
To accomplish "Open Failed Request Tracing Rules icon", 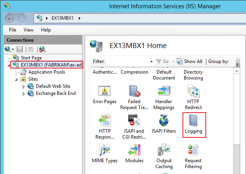I will click(134, 91).
